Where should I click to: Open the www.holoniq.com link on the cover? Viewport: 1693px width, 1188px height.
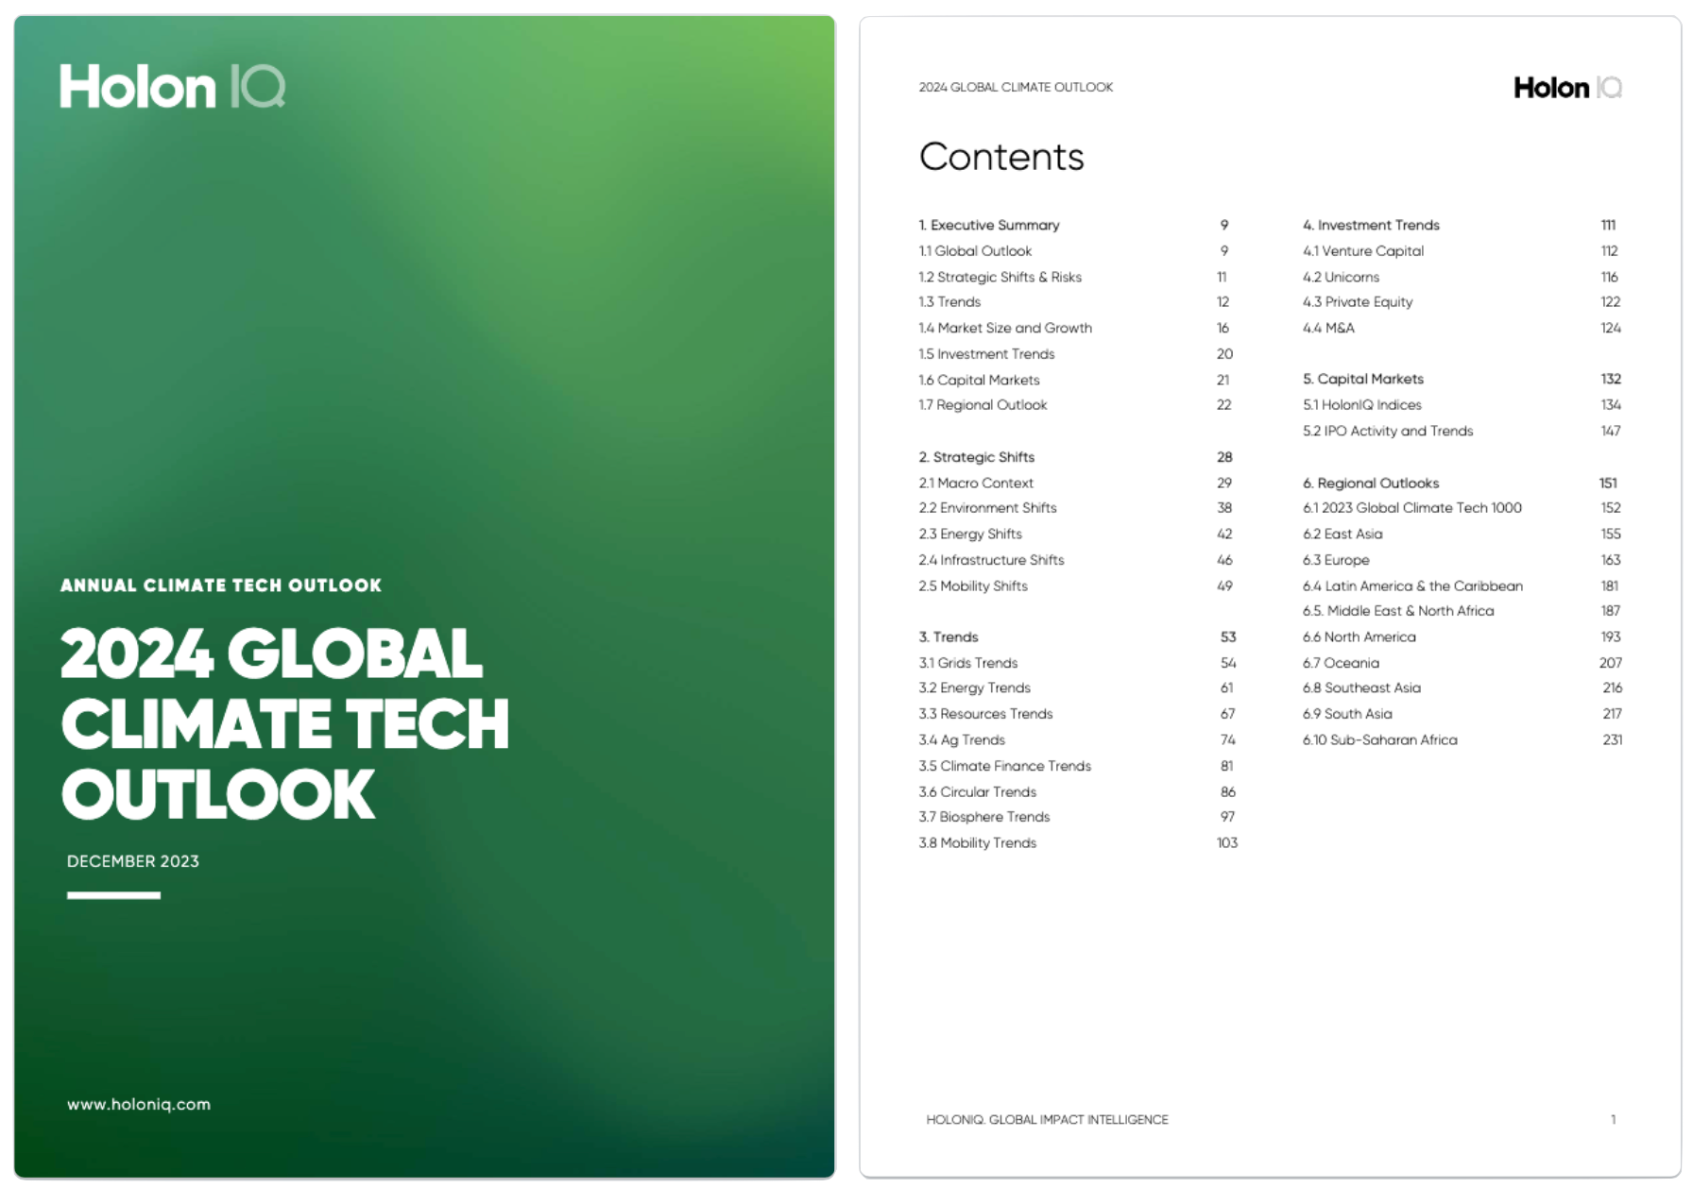click(139, 1104)
